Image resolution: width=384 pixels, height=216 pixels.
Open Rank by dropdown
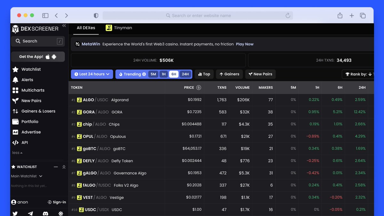point(358,74)
